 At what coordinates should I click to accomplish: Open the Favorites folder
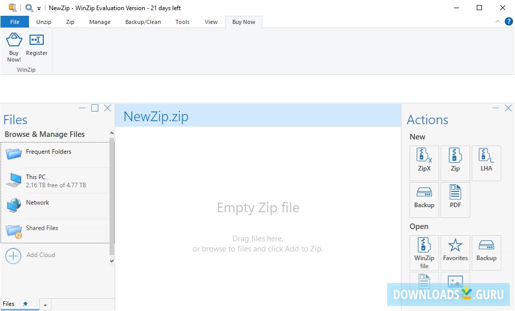click(455, 252)
